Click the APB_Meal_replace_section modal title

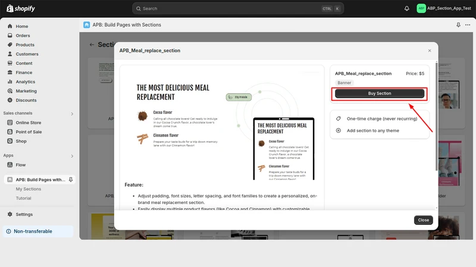[150, 50]
